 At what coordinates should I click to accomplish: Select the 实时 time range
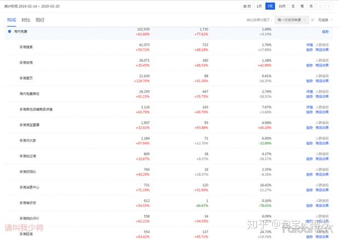coord(247,6)
